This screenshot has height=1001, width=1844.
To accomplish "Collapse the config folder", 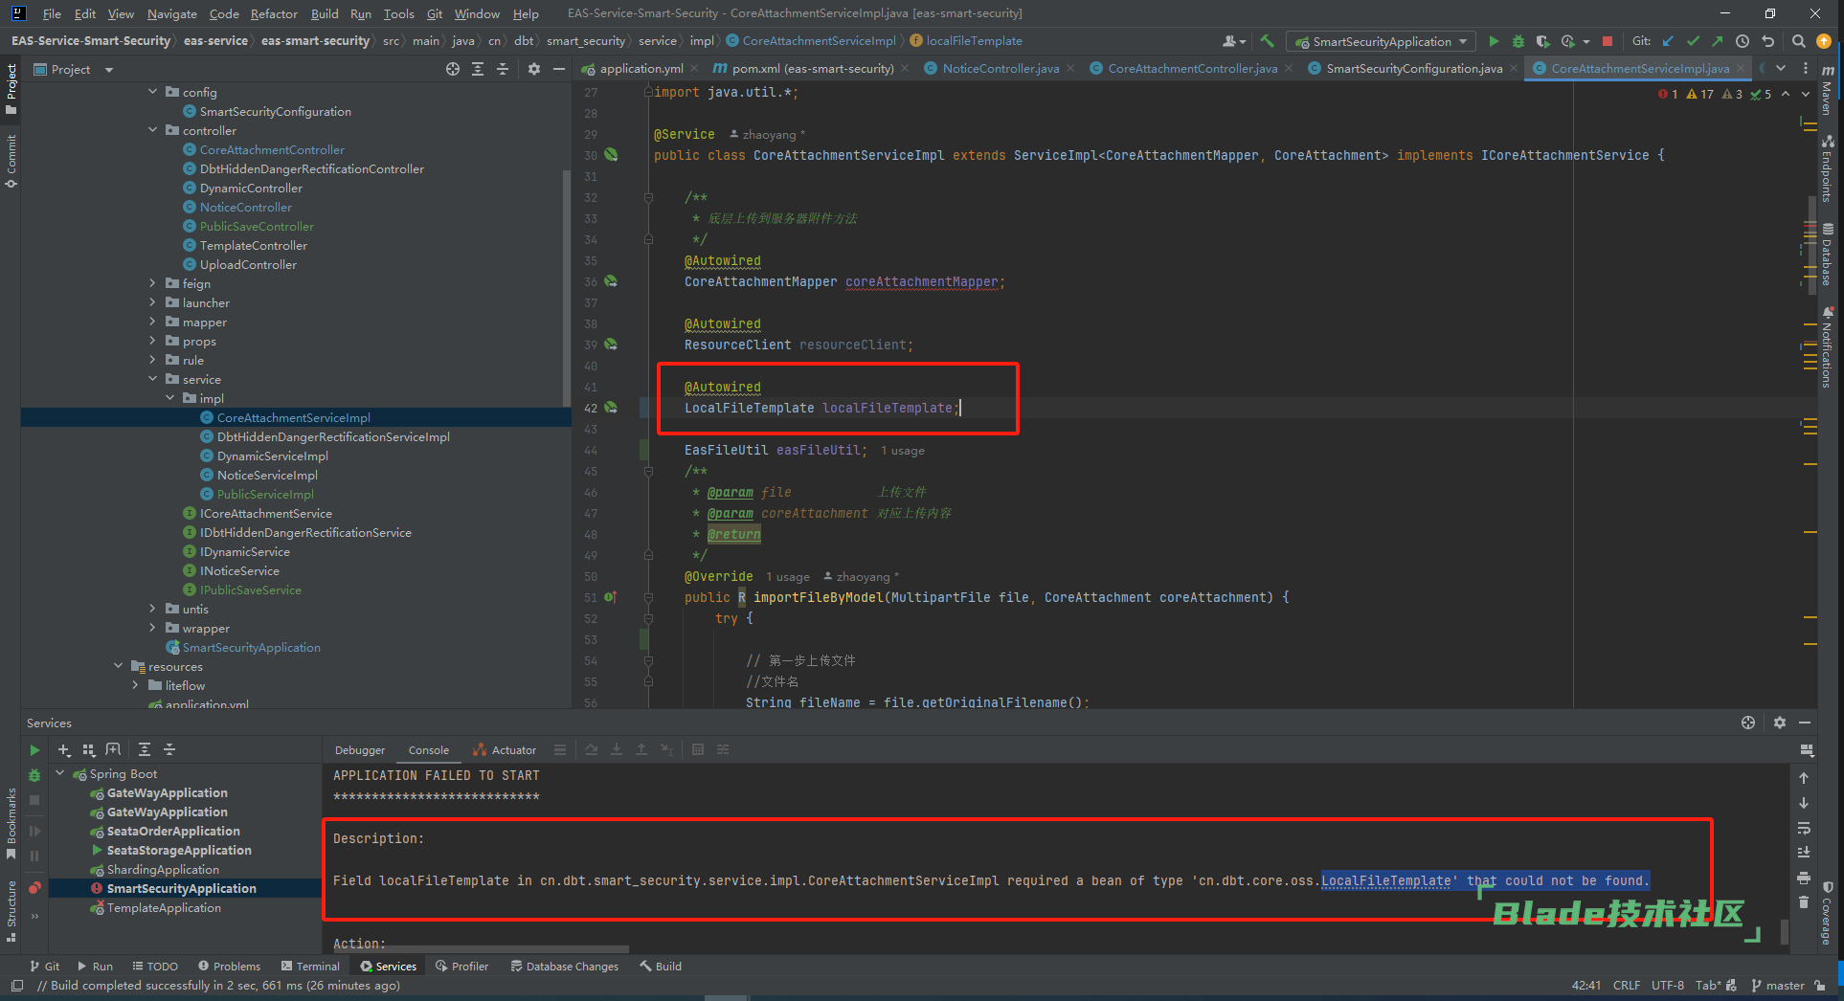I will (153, 92).
